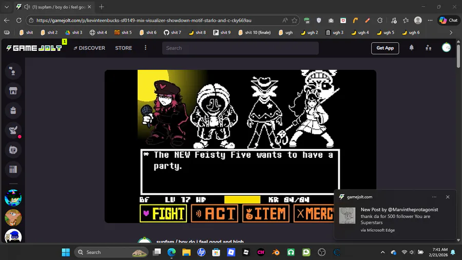Toggle read aloud icon in address bar

(284, 21)
